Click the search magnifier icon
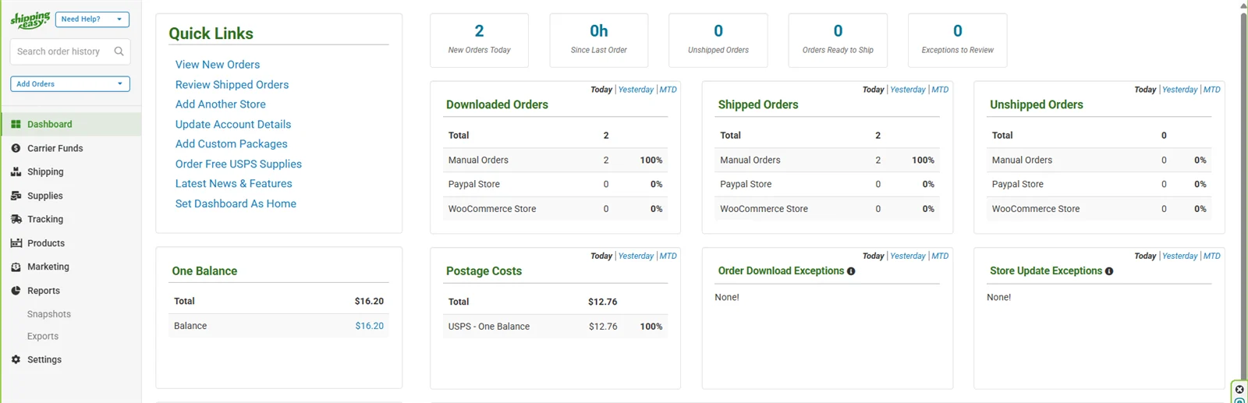Screen dimensions: 1248x403 pos(119,51)
